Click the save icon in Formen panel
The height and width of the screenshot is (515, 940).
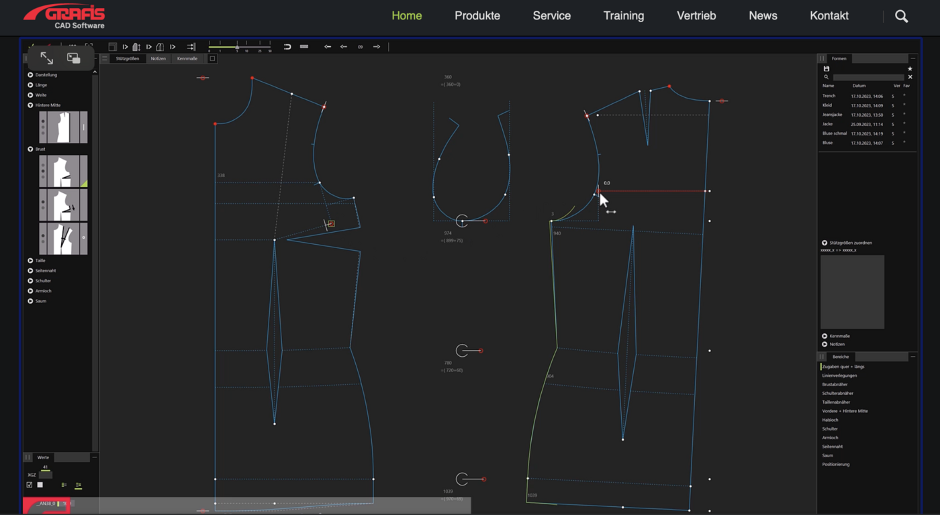tap(827, 68)
